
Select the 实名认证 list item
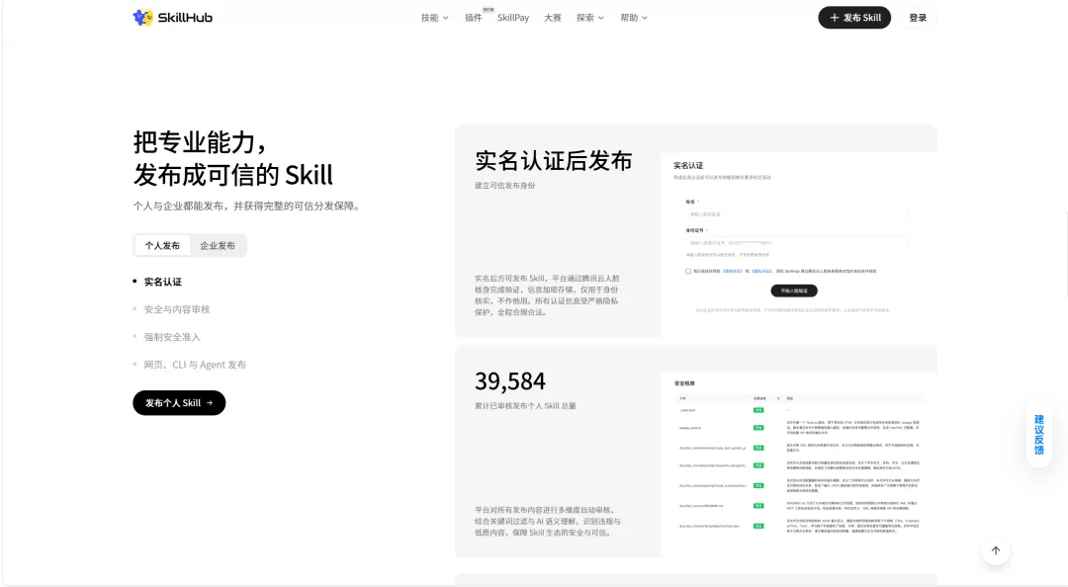(163, 282)
